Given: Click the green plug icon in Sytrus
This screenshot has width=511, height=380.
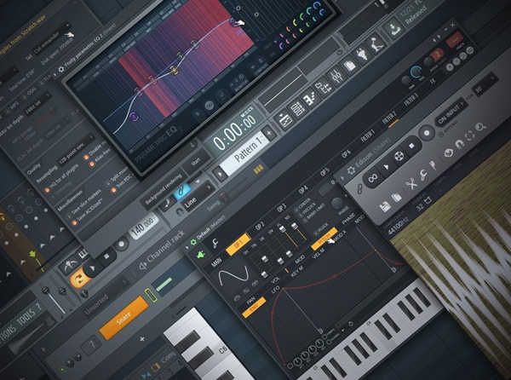Looking at the screenshot, I should 201,255.
